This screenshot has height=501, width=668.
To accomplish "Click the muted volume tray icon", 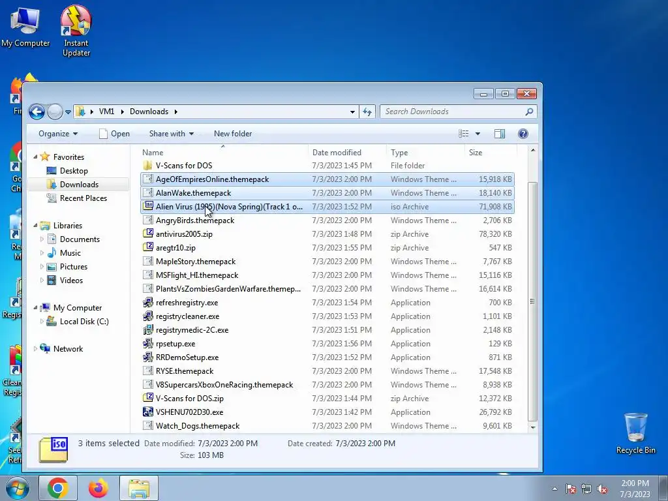I will click(602, 489).
